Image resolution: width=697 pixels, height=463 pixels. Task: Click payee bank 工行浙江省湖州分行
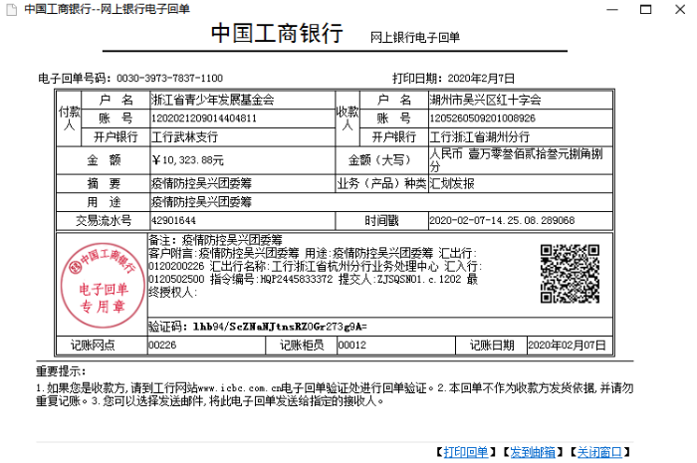tap(479, 136)
